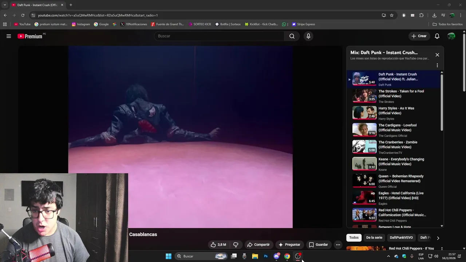Open Chrome downloads icon

(x=434, y=15)
